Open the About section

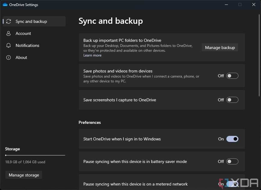coord(34,57)
